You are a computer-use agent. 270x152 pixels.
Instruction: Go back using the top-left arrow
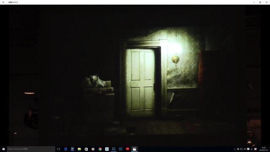click(3, 3)
